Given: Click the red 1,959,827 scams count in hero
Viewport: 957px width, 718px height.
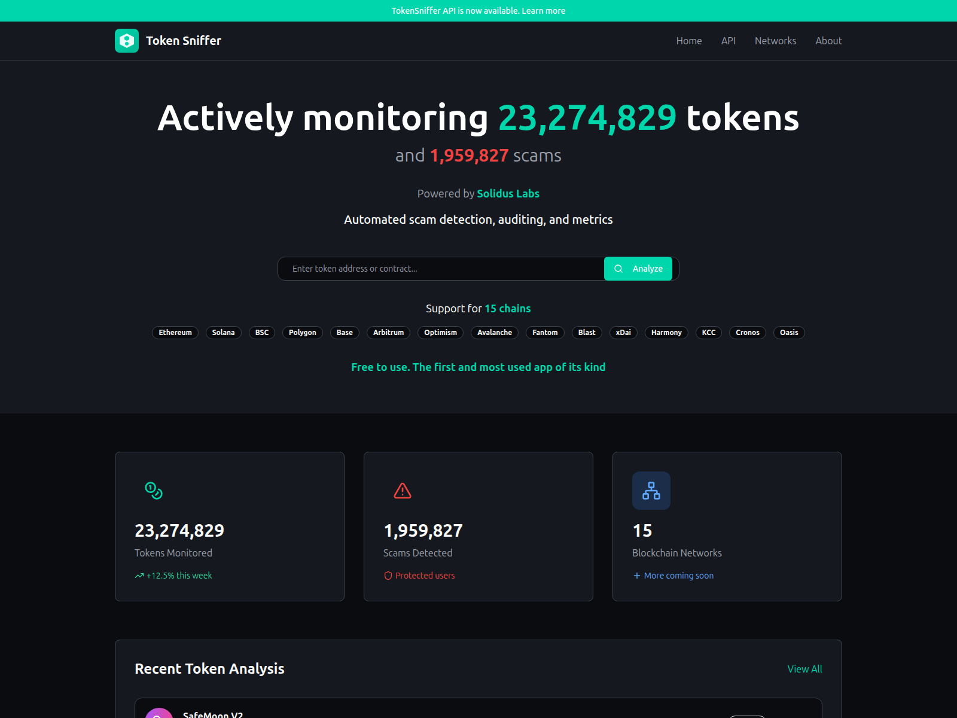Looking at the screenshot, I should [470, 156].
